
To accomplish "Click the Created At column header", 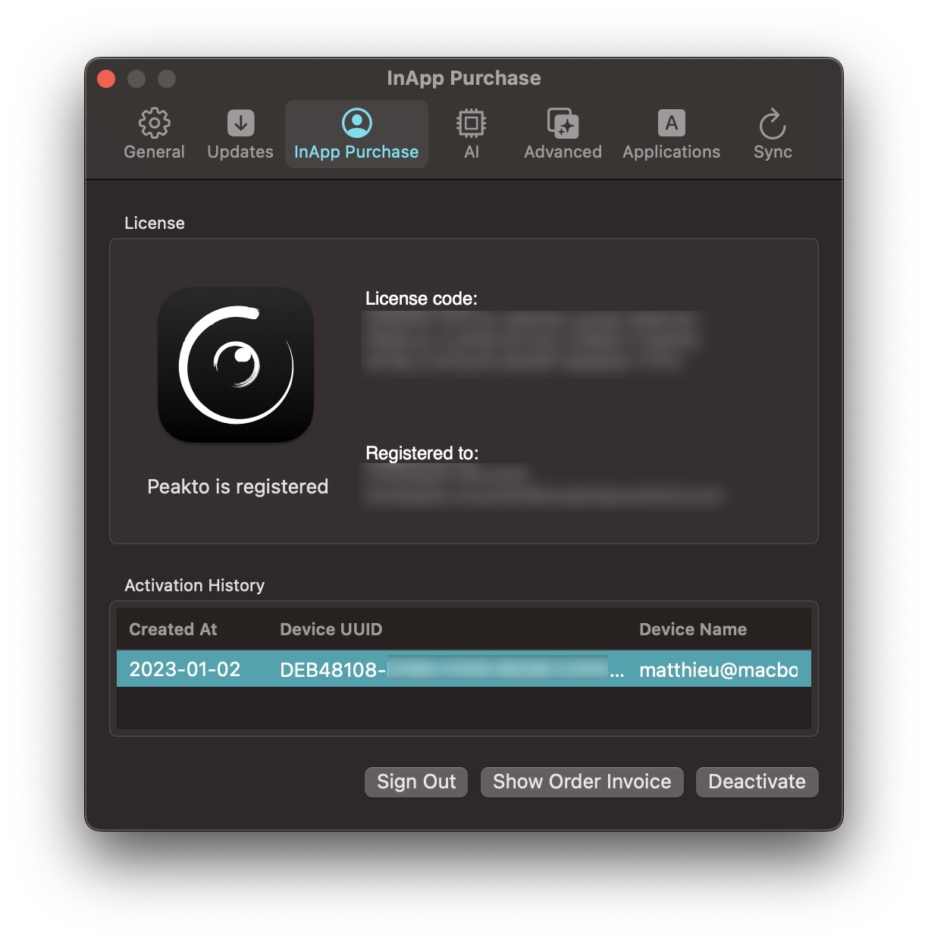I will pyautogui.click(x=173, y=629).
